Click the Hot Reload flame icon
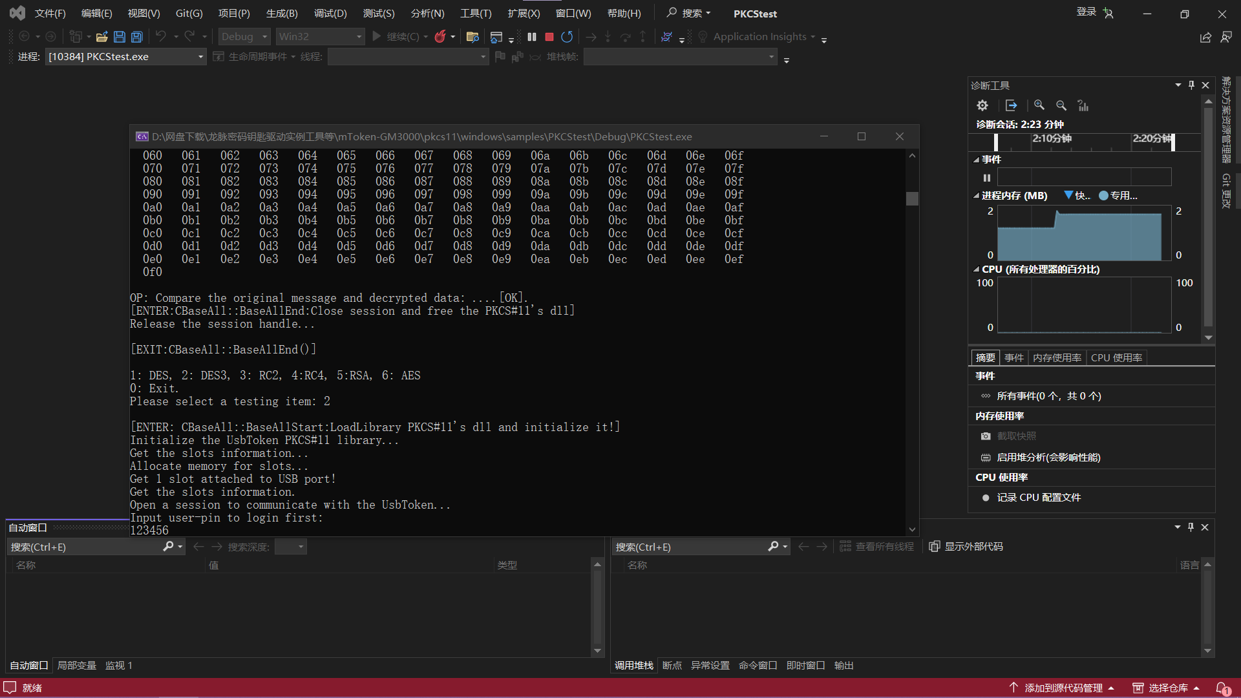The height and width of the screenshot is (698, 1241). click(440, 37)
